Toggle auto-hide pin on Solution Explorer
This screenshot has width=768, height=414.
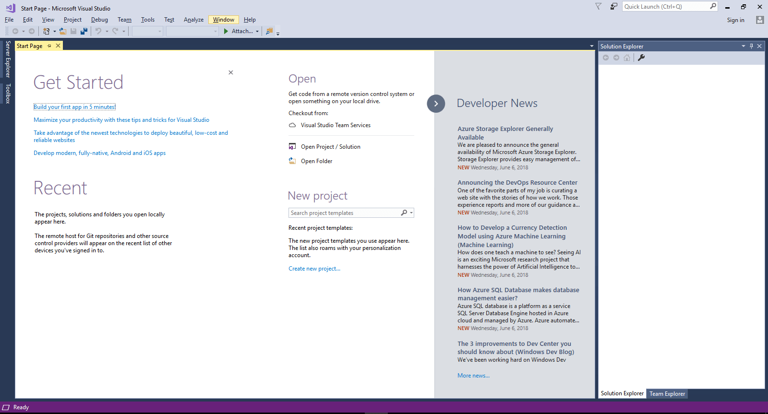click(751, 46)
